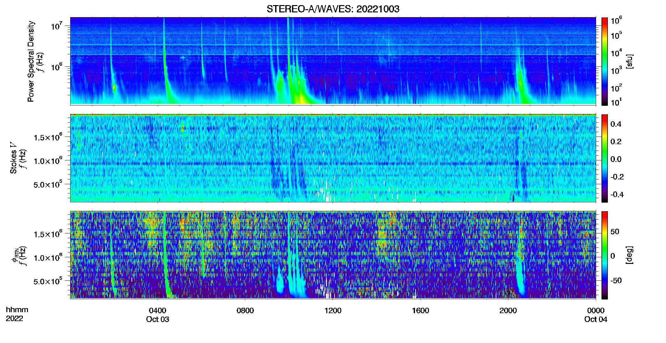Click the 10^1 label on sfu colorbar
This screenshot has width=666, height=343.
click(x=616, y=102)
